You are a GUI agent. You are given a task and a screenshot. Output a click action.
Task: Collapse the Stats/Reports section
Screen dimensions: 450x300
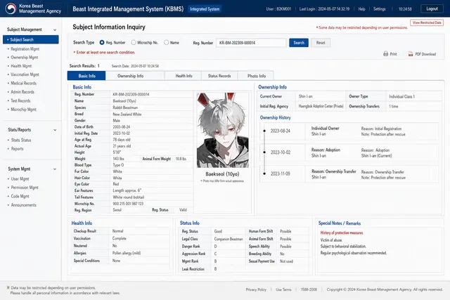pos(55,130)
